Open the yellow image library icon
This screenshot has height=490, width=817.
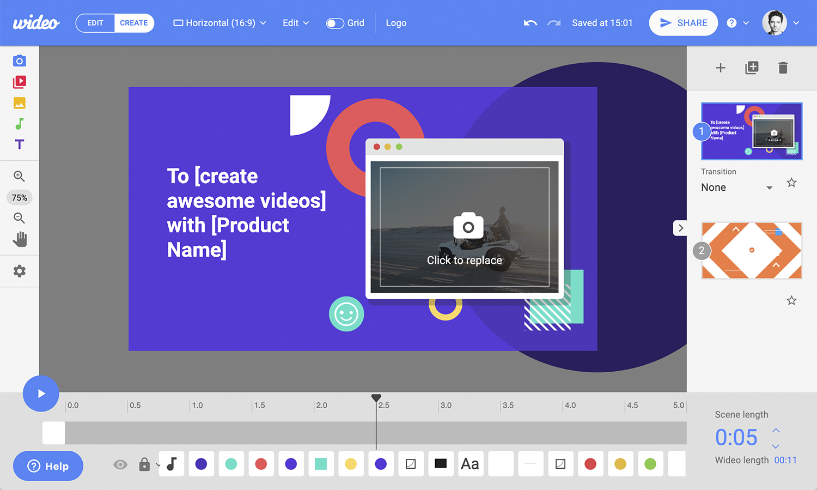20,103
